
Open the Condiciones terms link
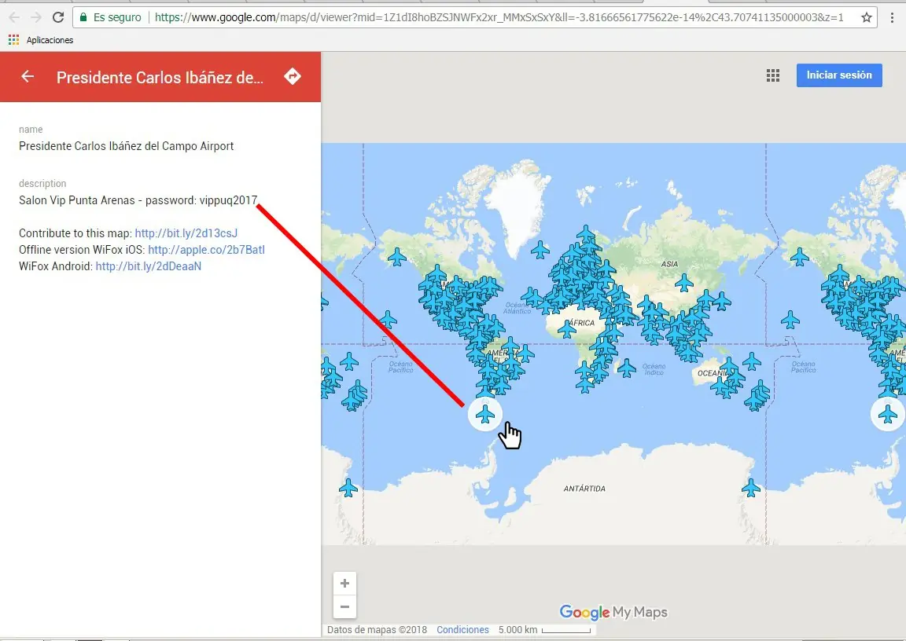click(x=462, y=629)
